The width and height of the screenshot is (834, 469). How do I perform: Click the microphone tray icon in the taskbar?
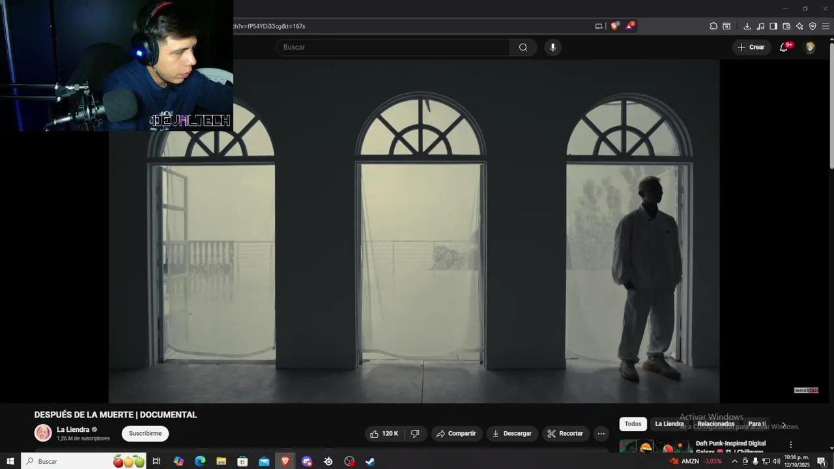[x=755, y=461]
